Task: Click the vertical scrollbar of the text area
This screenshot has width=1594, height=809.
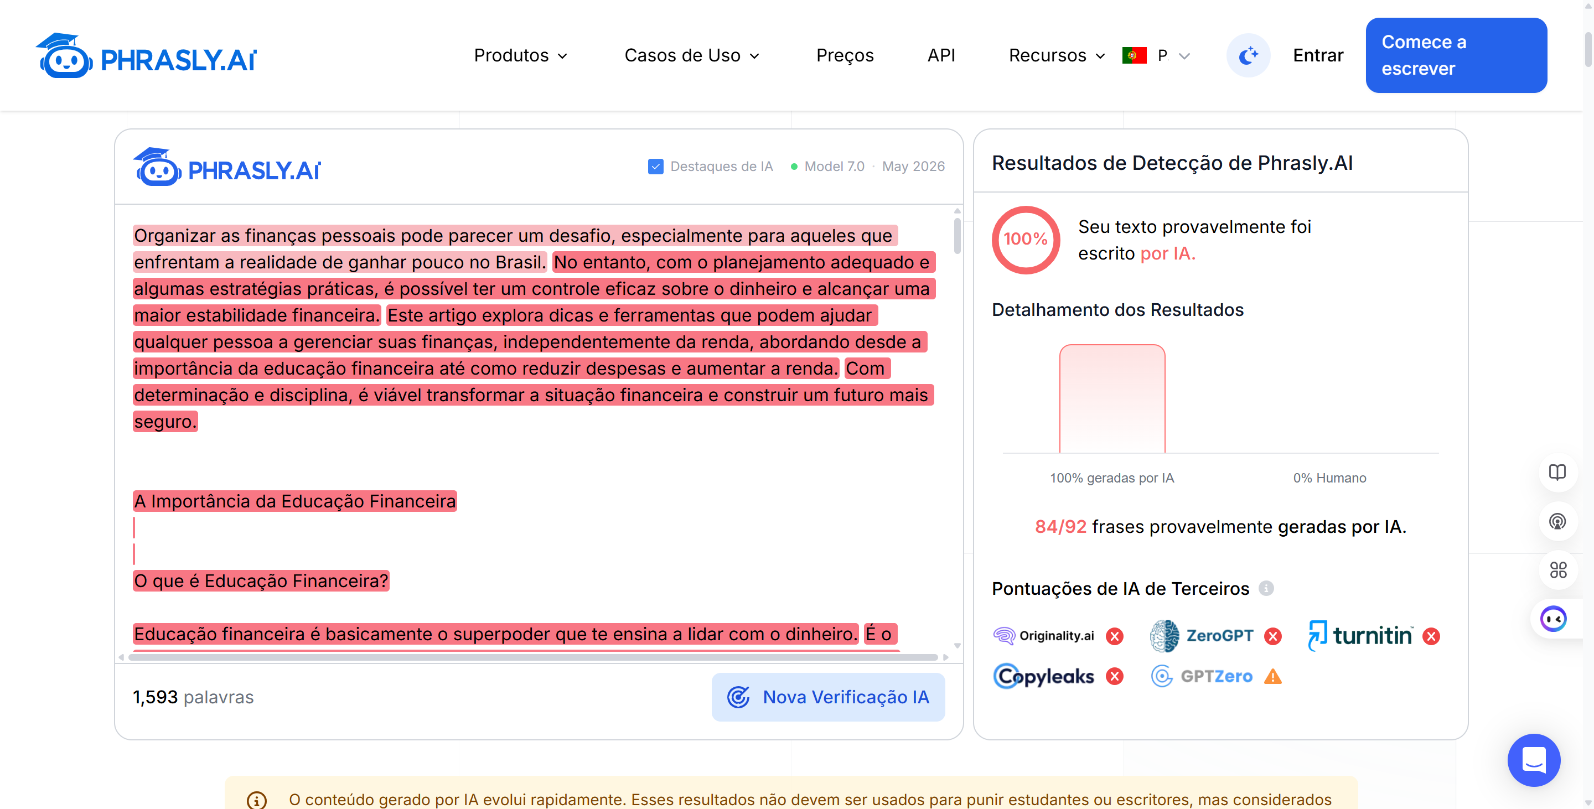Action: 958,235
